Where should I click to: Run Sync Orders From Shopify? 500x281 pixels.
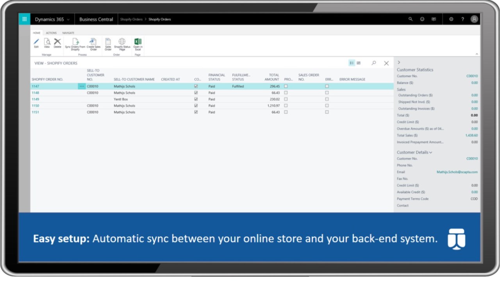75,44
